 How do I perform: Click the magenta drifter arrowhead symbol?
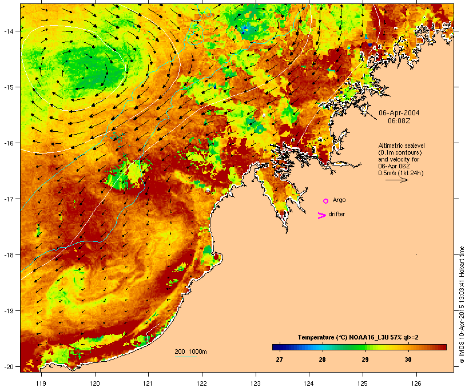(322, 216)
